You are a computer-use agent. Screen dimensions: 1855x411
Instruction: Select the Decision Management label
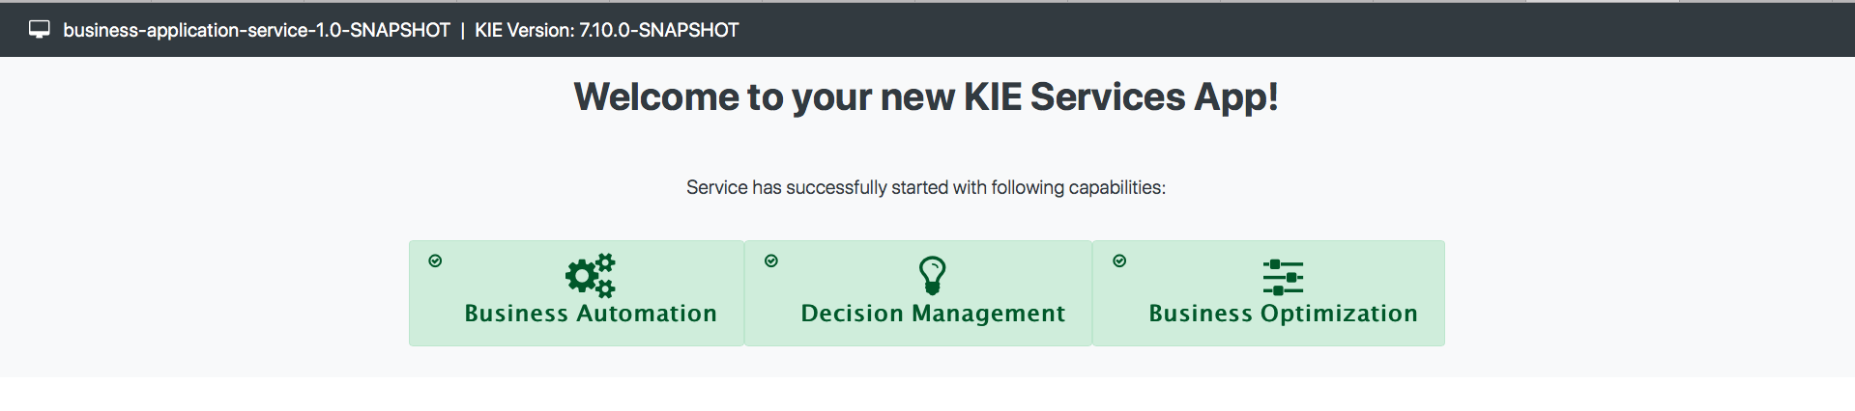pyautogui.click(x=933, y=314)
